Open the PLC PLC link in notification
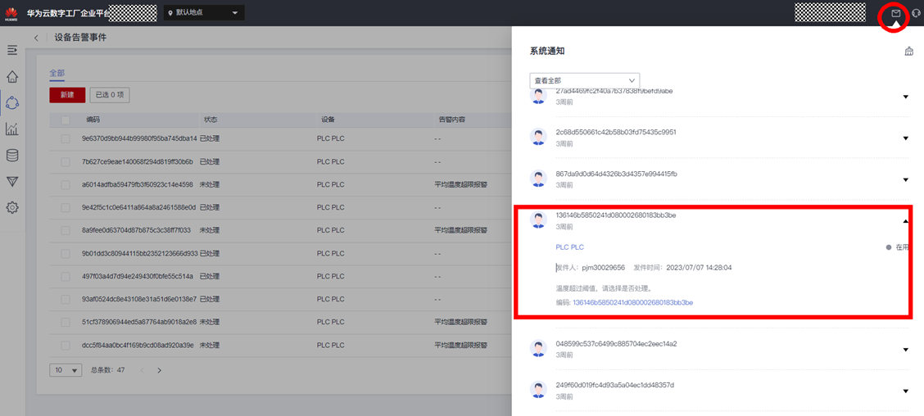Image resolution: width=924 pixels, height=416 pixels. 570,247
